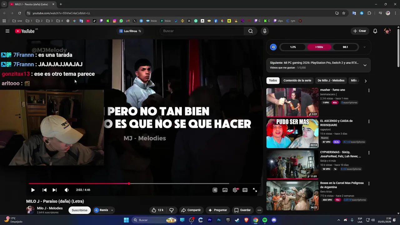Viewport: 400px width, 225px height.
Task: Open browser extensions puzzle icon
Action: 369,13
